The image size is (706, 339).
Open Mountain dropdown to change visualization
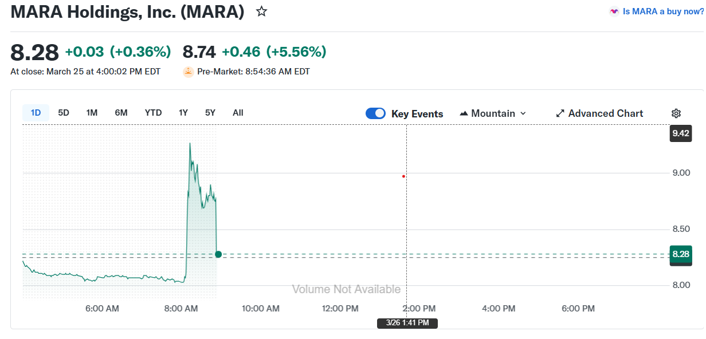pyautogui.click(x=493, y=113)
